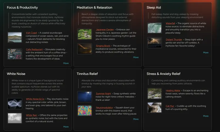The image size is (220, 132).
Task: Click the quote beginning 'Concentrate better with consistent'
Action: point(38,20)
